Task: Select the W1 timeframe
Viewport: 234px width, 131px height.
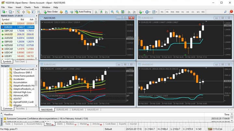Action: tap(198, 12)
